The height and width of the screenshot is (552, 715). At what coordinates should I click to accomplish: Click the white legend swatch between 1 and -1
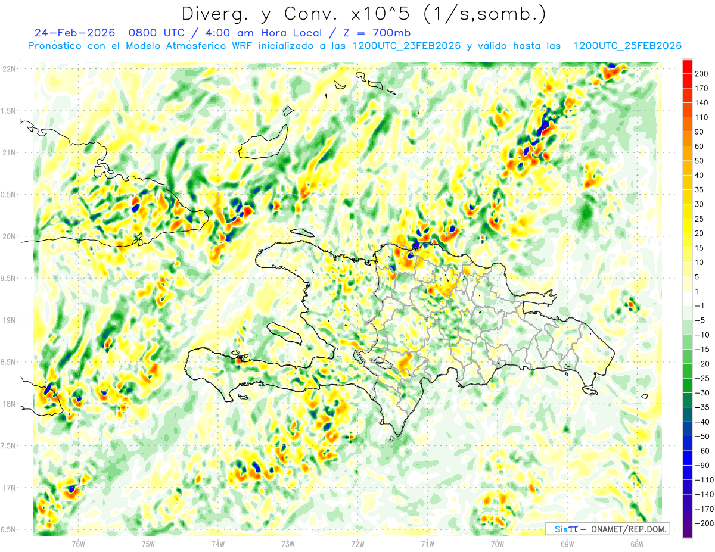coord(687,298)
